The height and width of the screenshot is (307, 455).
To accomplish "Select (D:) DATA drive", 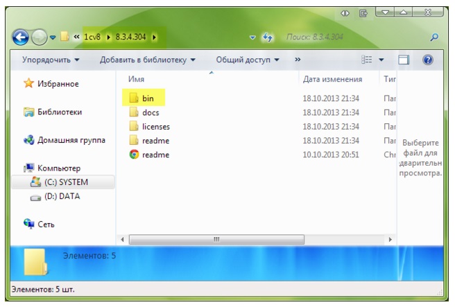I will (62, 196).
